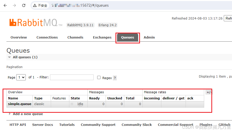Viewport: 232px width, 131px height.
Task: Sort by the Total column header
Action: pos(130,98)
